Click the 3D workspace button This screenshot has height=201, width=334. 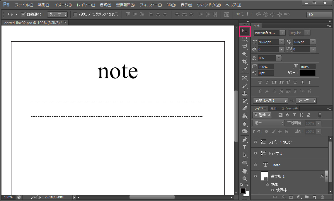[x=319, y=14]
